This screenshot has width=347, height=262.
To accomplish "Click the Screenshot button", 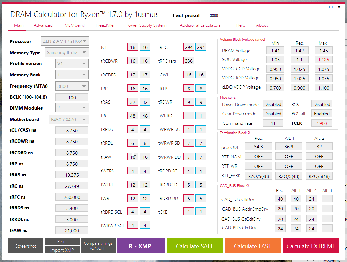I will [x=26, y=246].
